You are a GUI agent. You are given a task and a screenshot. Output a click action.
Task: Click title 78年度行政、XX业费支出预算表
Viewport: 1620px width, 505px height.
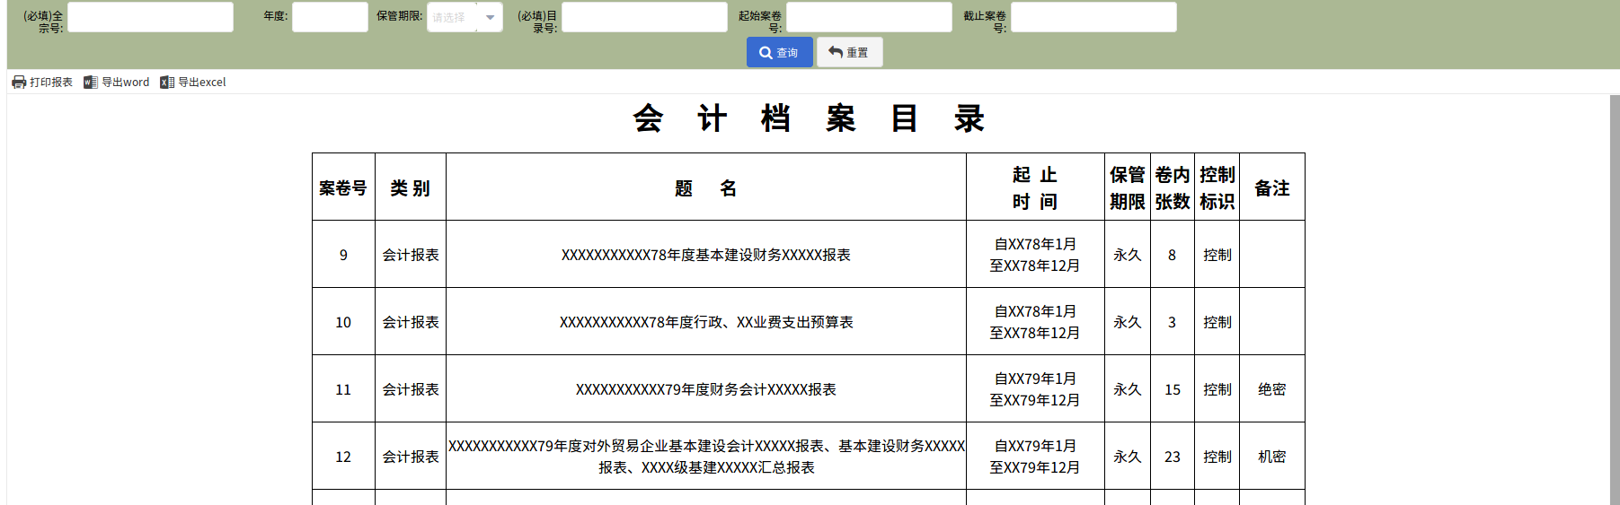click(706, 322)
